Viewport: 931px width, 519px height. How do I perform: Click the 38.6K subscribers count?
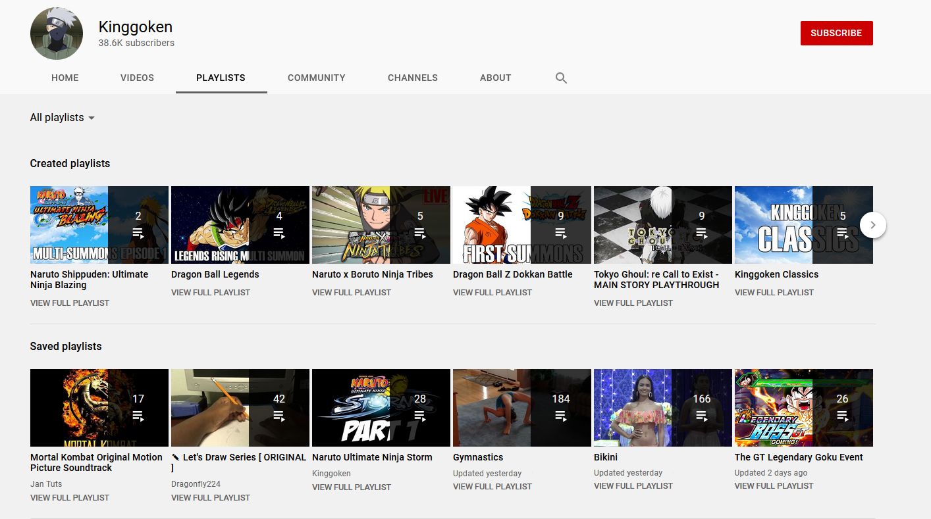click(136, 43)
